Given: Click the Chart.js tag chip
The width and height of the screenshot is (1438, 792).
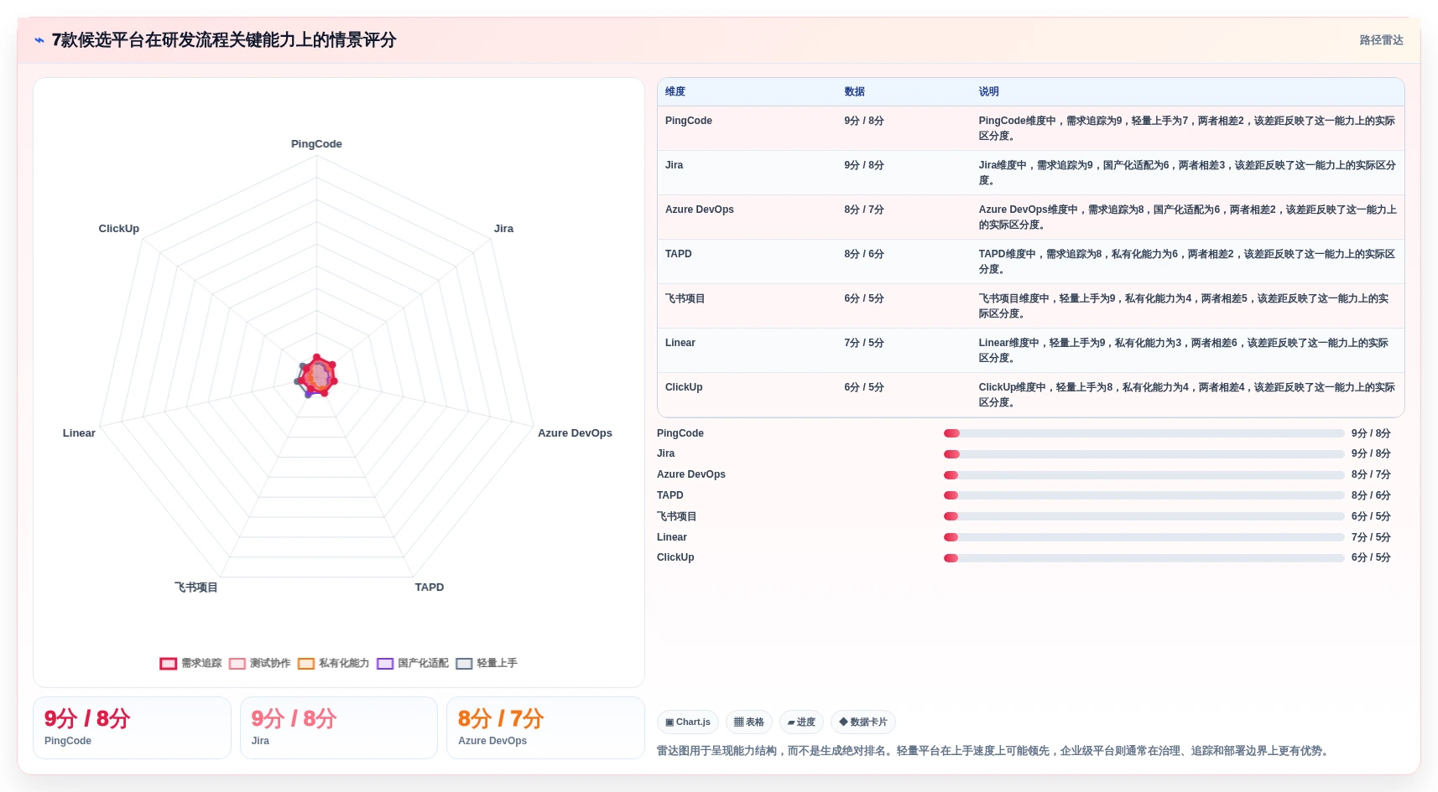Looking at the screenshot, I should [x=688, y=722].
